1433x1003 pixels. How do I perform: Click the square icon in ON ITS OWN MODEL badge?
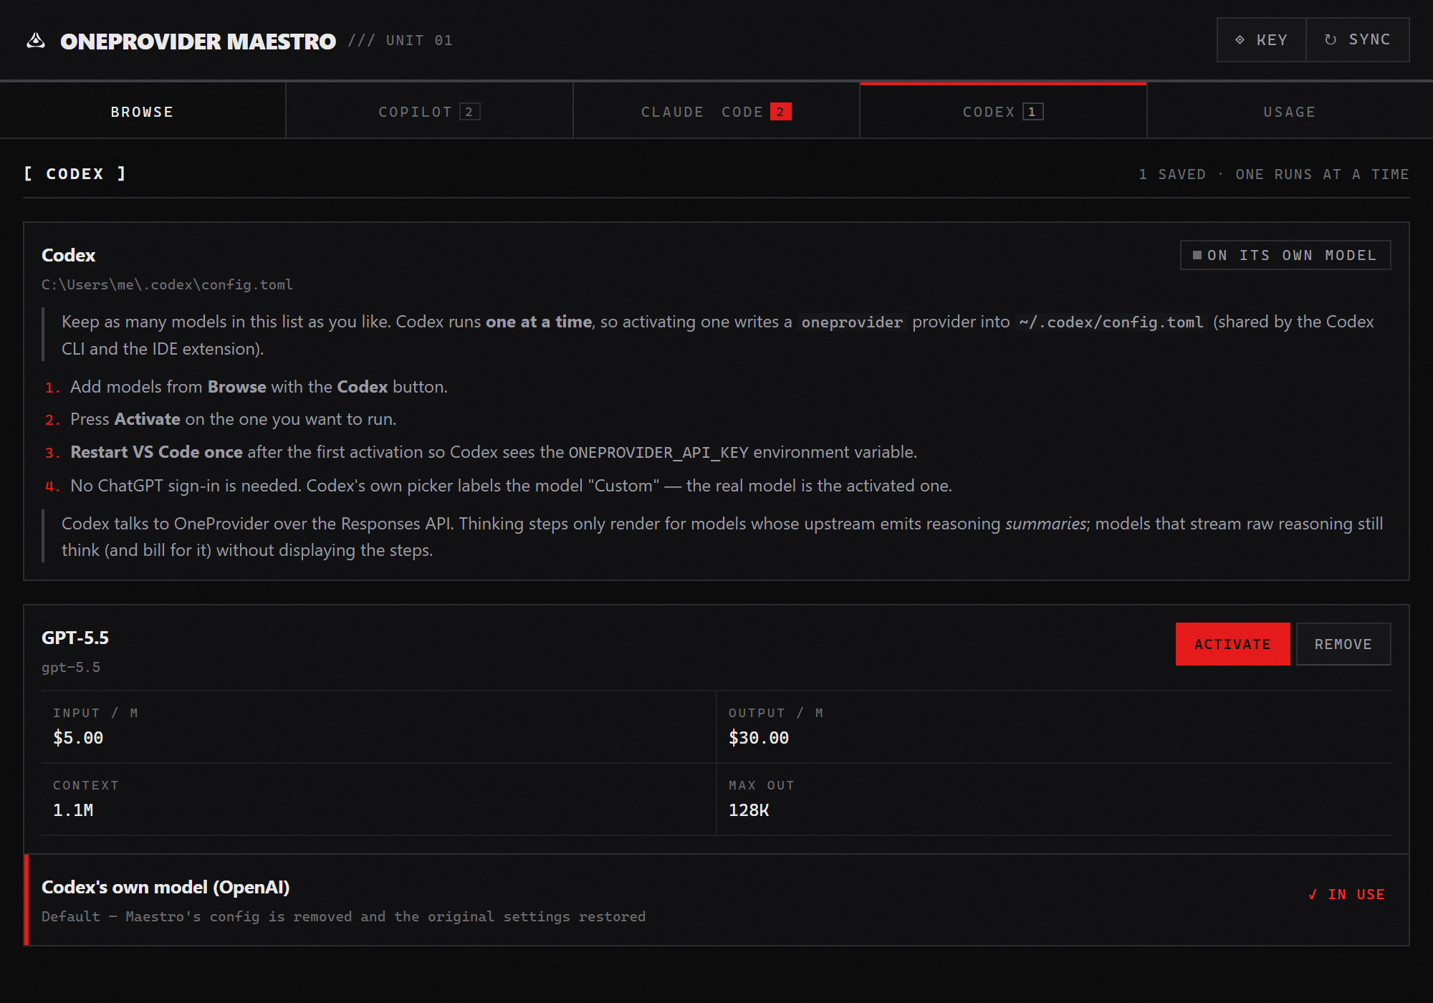pos(1197,255)
